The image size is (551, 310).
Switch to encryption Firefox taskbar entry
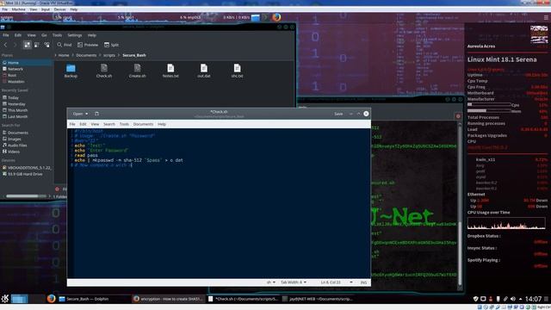(169, 299)
